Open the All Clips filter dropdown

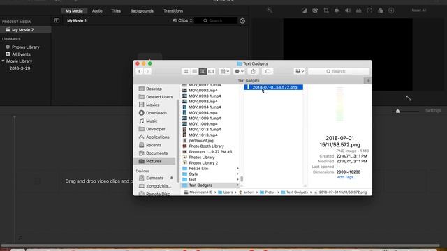[x=182, y=20]
